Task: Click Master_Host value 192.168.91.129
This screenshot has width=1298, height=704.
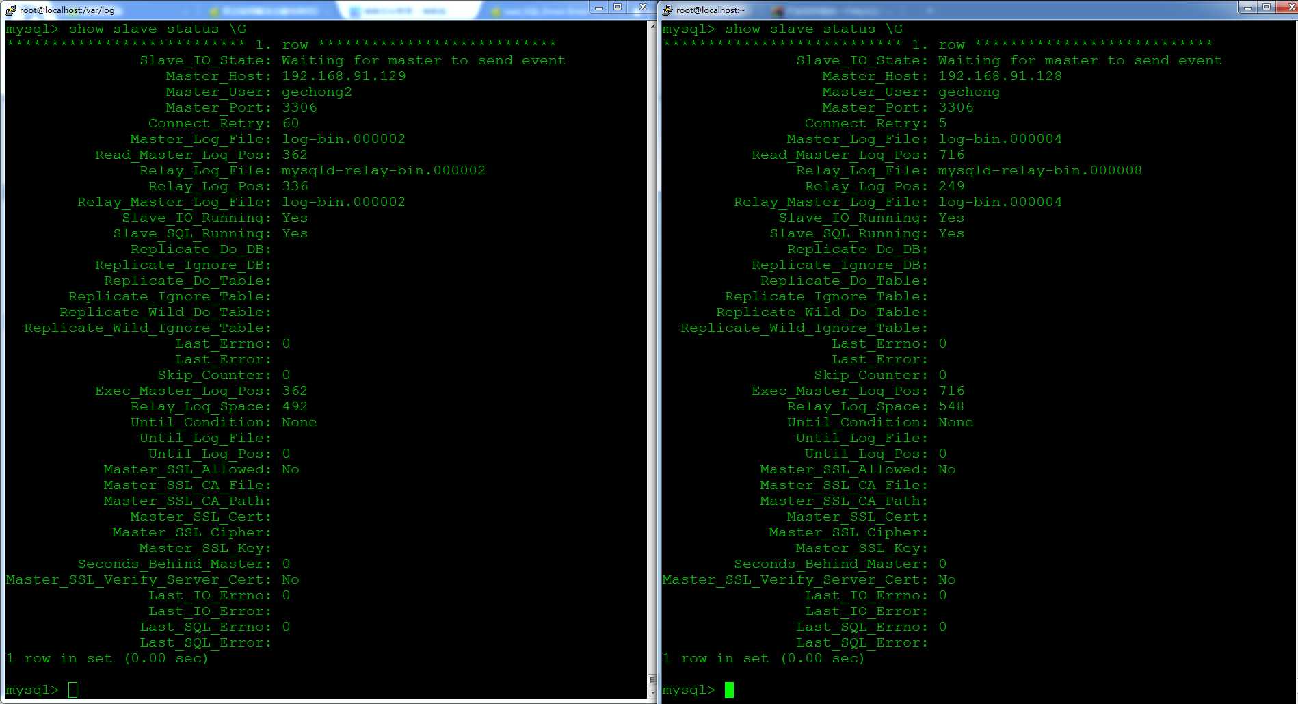Action: (x=344, y=76)
